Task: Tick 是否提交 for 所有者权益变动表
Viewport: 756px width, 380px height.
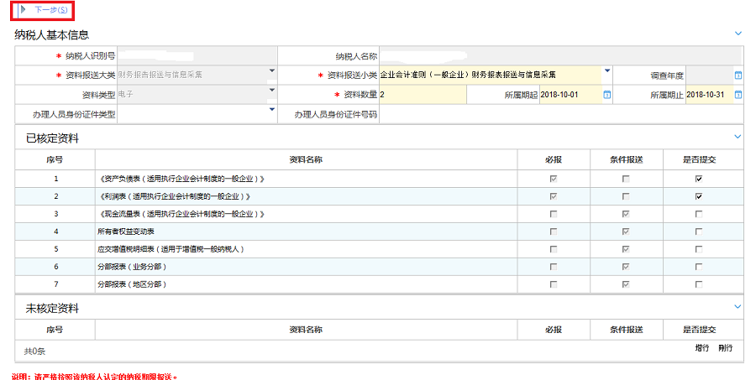Action: coord(698,232)
